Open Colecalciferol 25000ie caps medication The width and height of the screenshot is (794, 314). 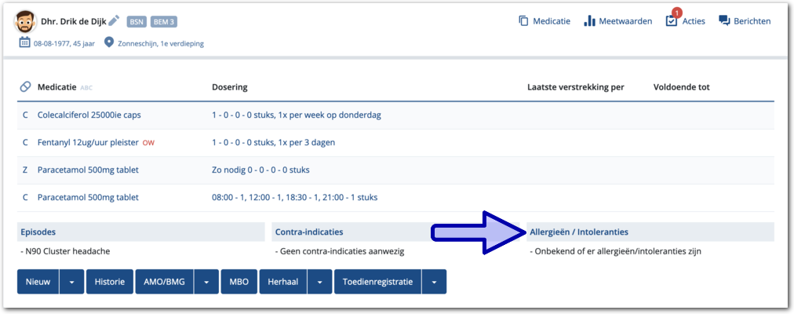pos(87,115)
